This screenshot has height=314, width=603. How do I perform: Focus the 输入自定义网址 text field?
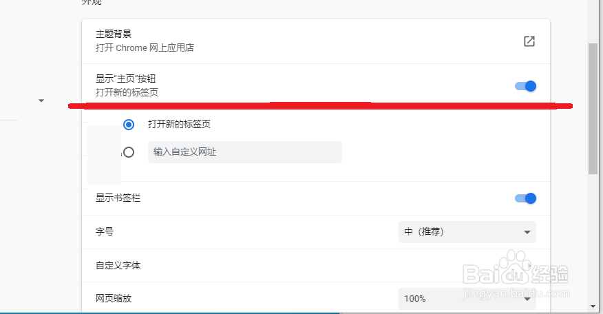244,152
